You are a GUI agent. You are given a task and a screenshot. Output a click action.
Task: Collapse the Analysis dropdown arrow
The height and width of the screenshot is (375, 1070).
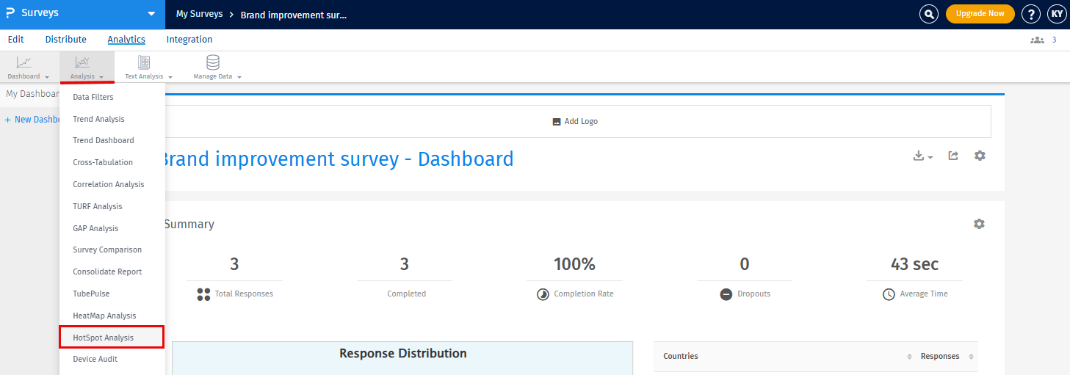coord(101,77)
